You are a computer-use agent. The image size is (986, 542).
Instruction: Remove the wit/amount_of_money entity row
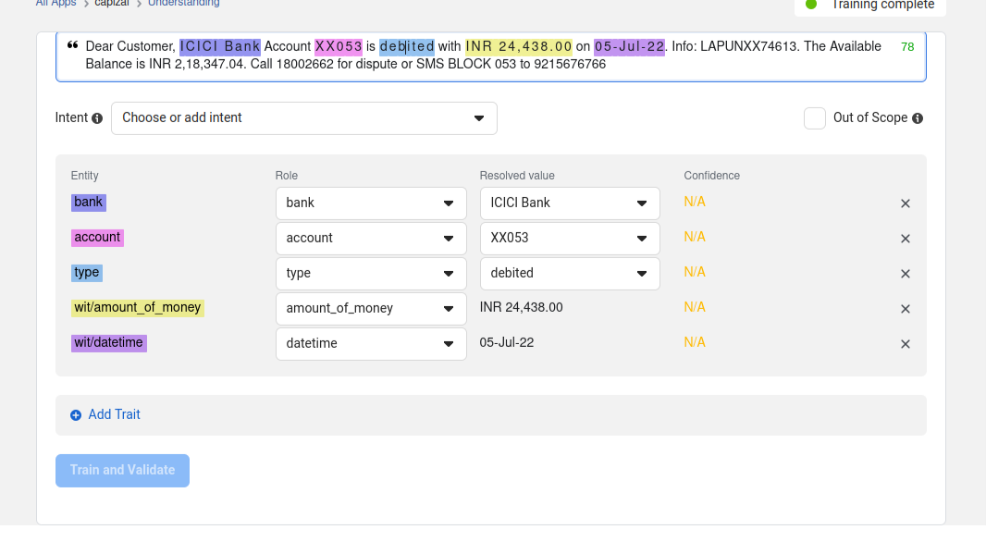coord(905,308)
